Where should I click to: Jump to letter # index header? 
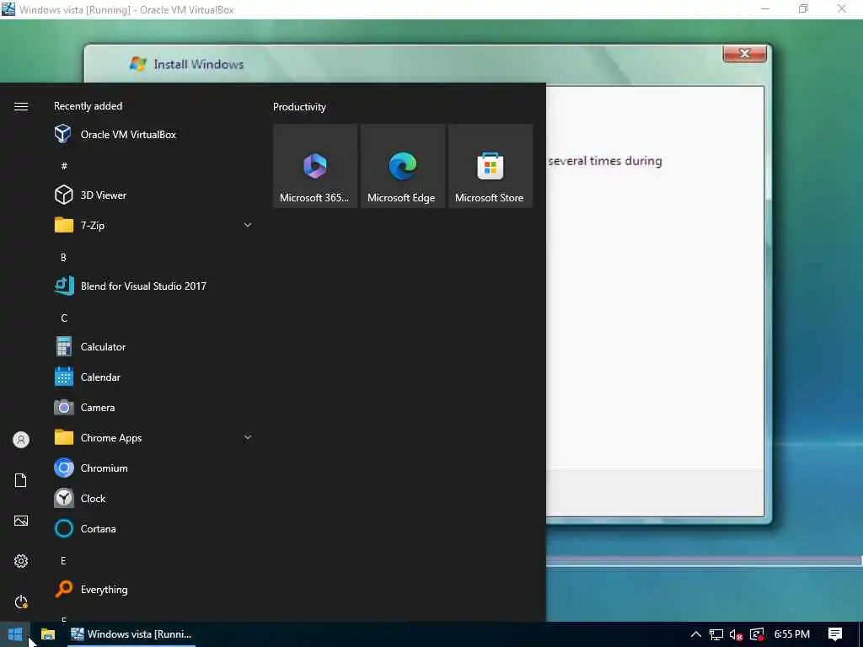click(64, 166)
